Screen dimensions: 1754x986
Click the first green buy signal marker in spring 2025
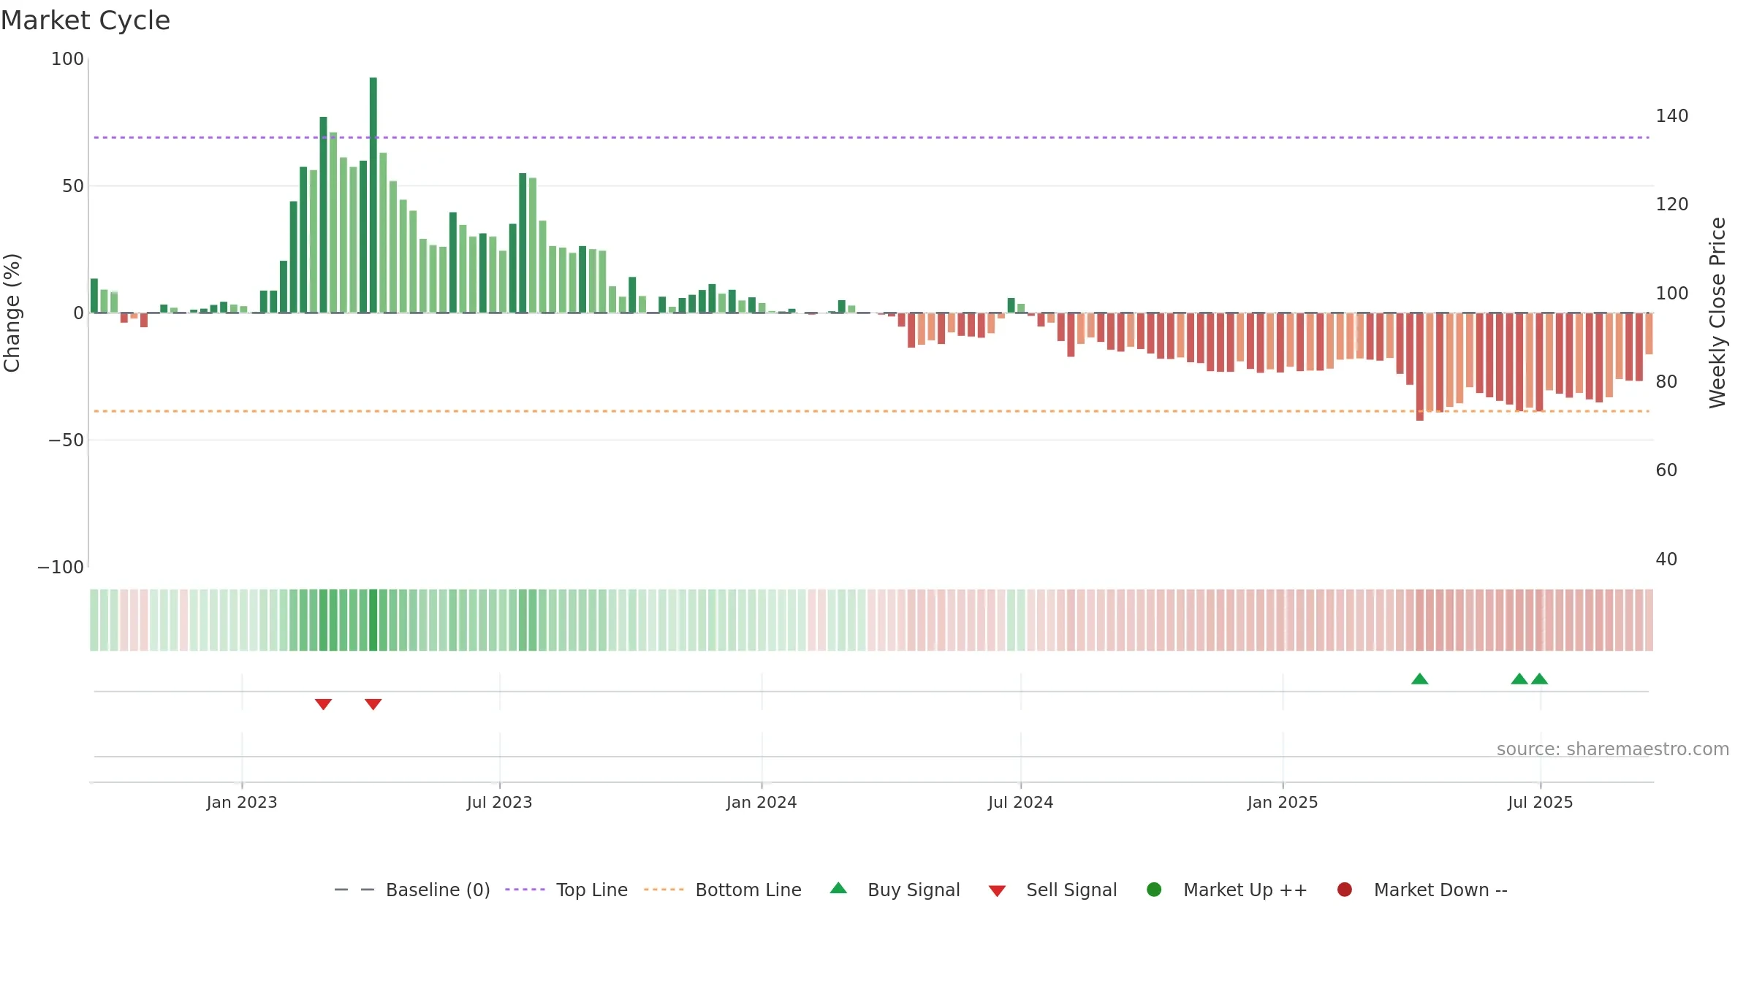[x=1420, y=679]
